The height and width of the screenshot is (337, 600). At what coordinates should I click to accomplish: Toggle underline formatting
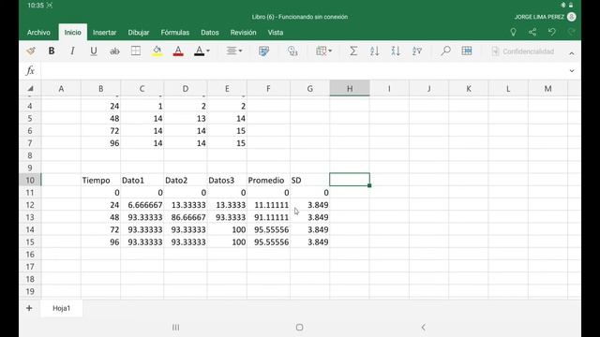click(94, 51)
